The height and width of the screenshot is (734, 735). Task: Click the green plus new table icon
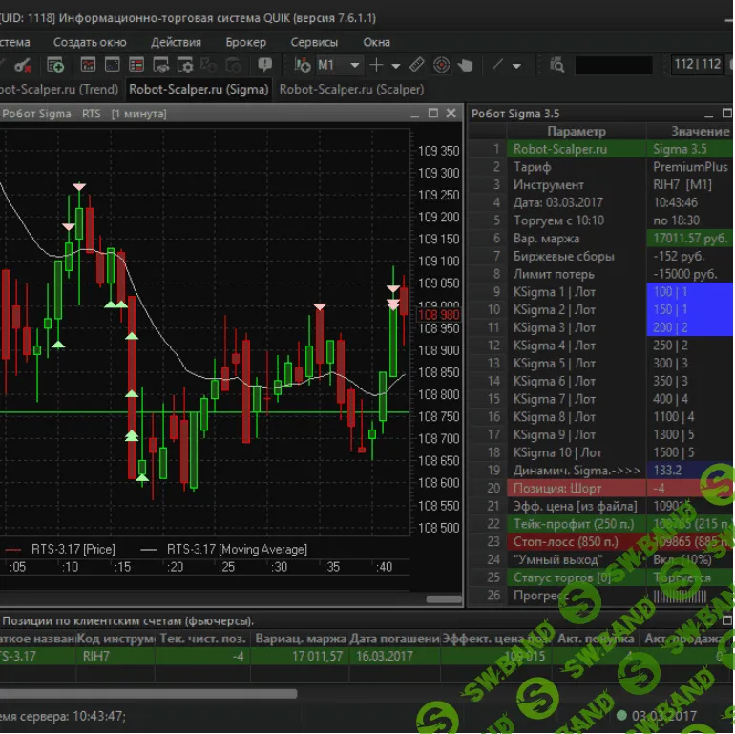(x=55, y=65)
